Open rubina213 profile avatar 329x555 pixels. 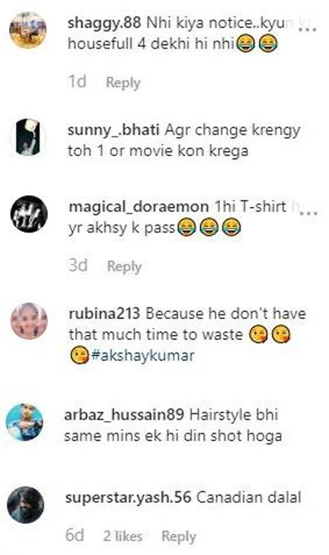29,321
